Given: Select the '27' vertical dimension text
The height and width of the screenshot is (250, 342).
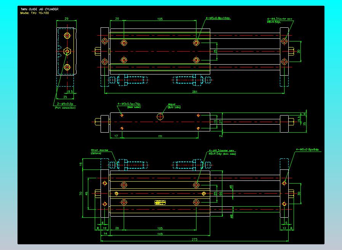Looking at the screenshot, I should [x=221, y=122].
